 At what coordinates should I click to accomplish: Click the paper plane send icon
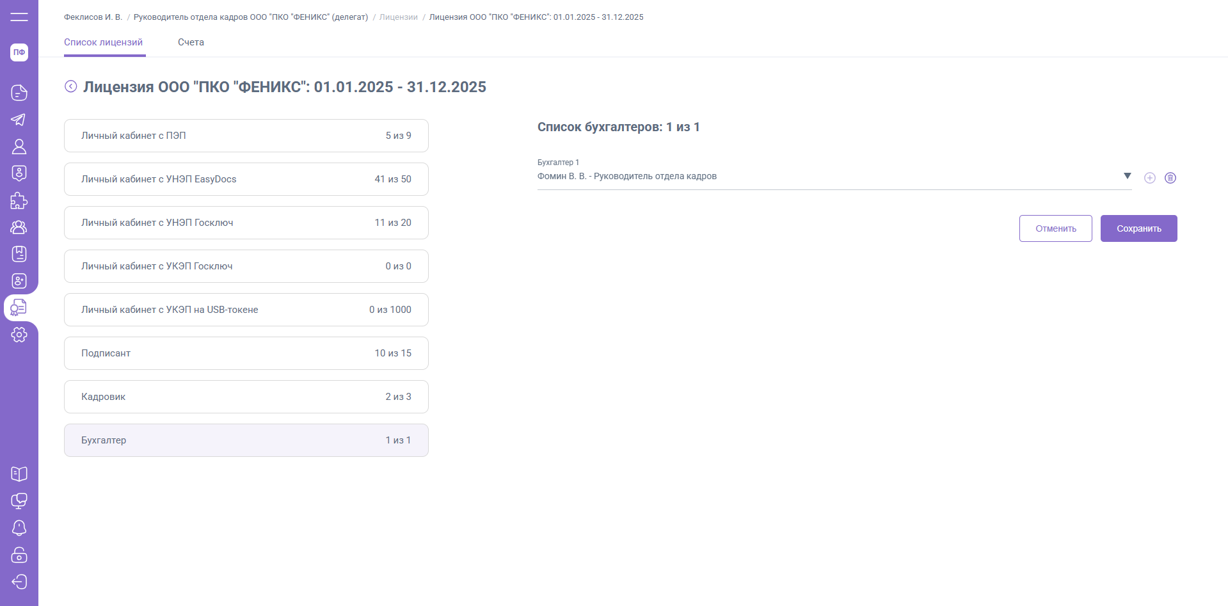pos(19,120)
